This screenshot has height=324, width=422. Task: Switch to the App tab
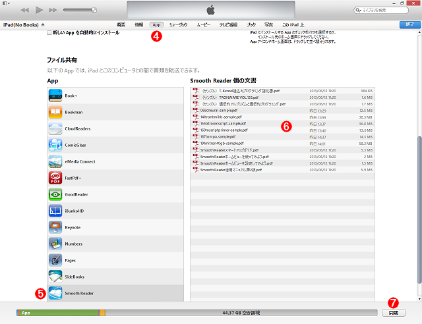pos(156,25)
